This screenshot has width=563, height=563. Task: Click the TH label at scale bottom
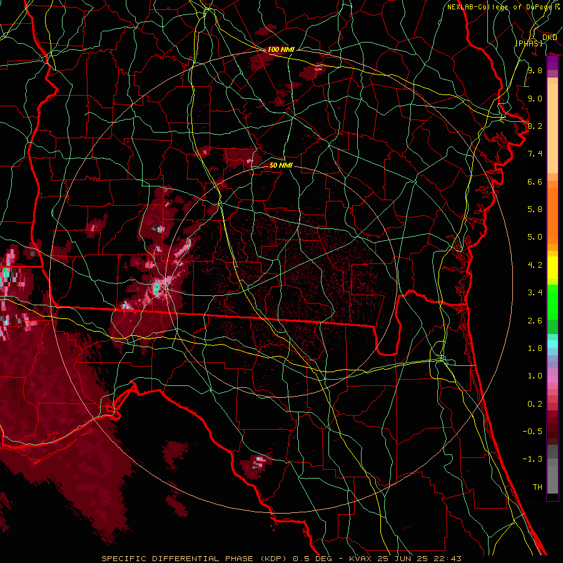(x=537, y=487)
